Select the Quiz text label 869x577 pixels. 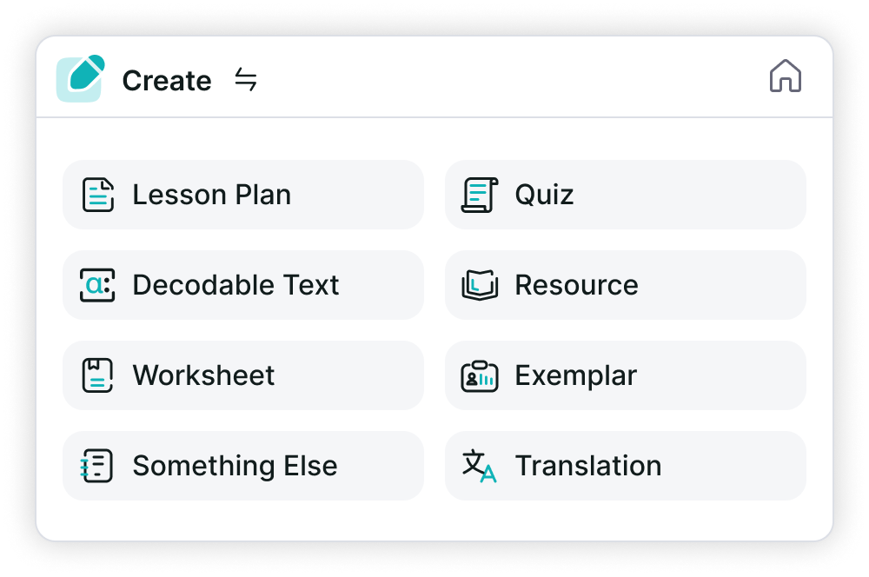pos(544,195)
